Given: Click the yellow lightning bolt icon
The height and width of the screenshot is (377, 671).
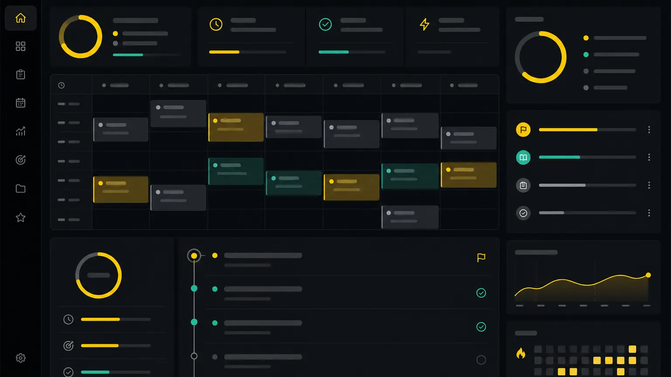Looking at the screenshot, I should coord(424,24).
